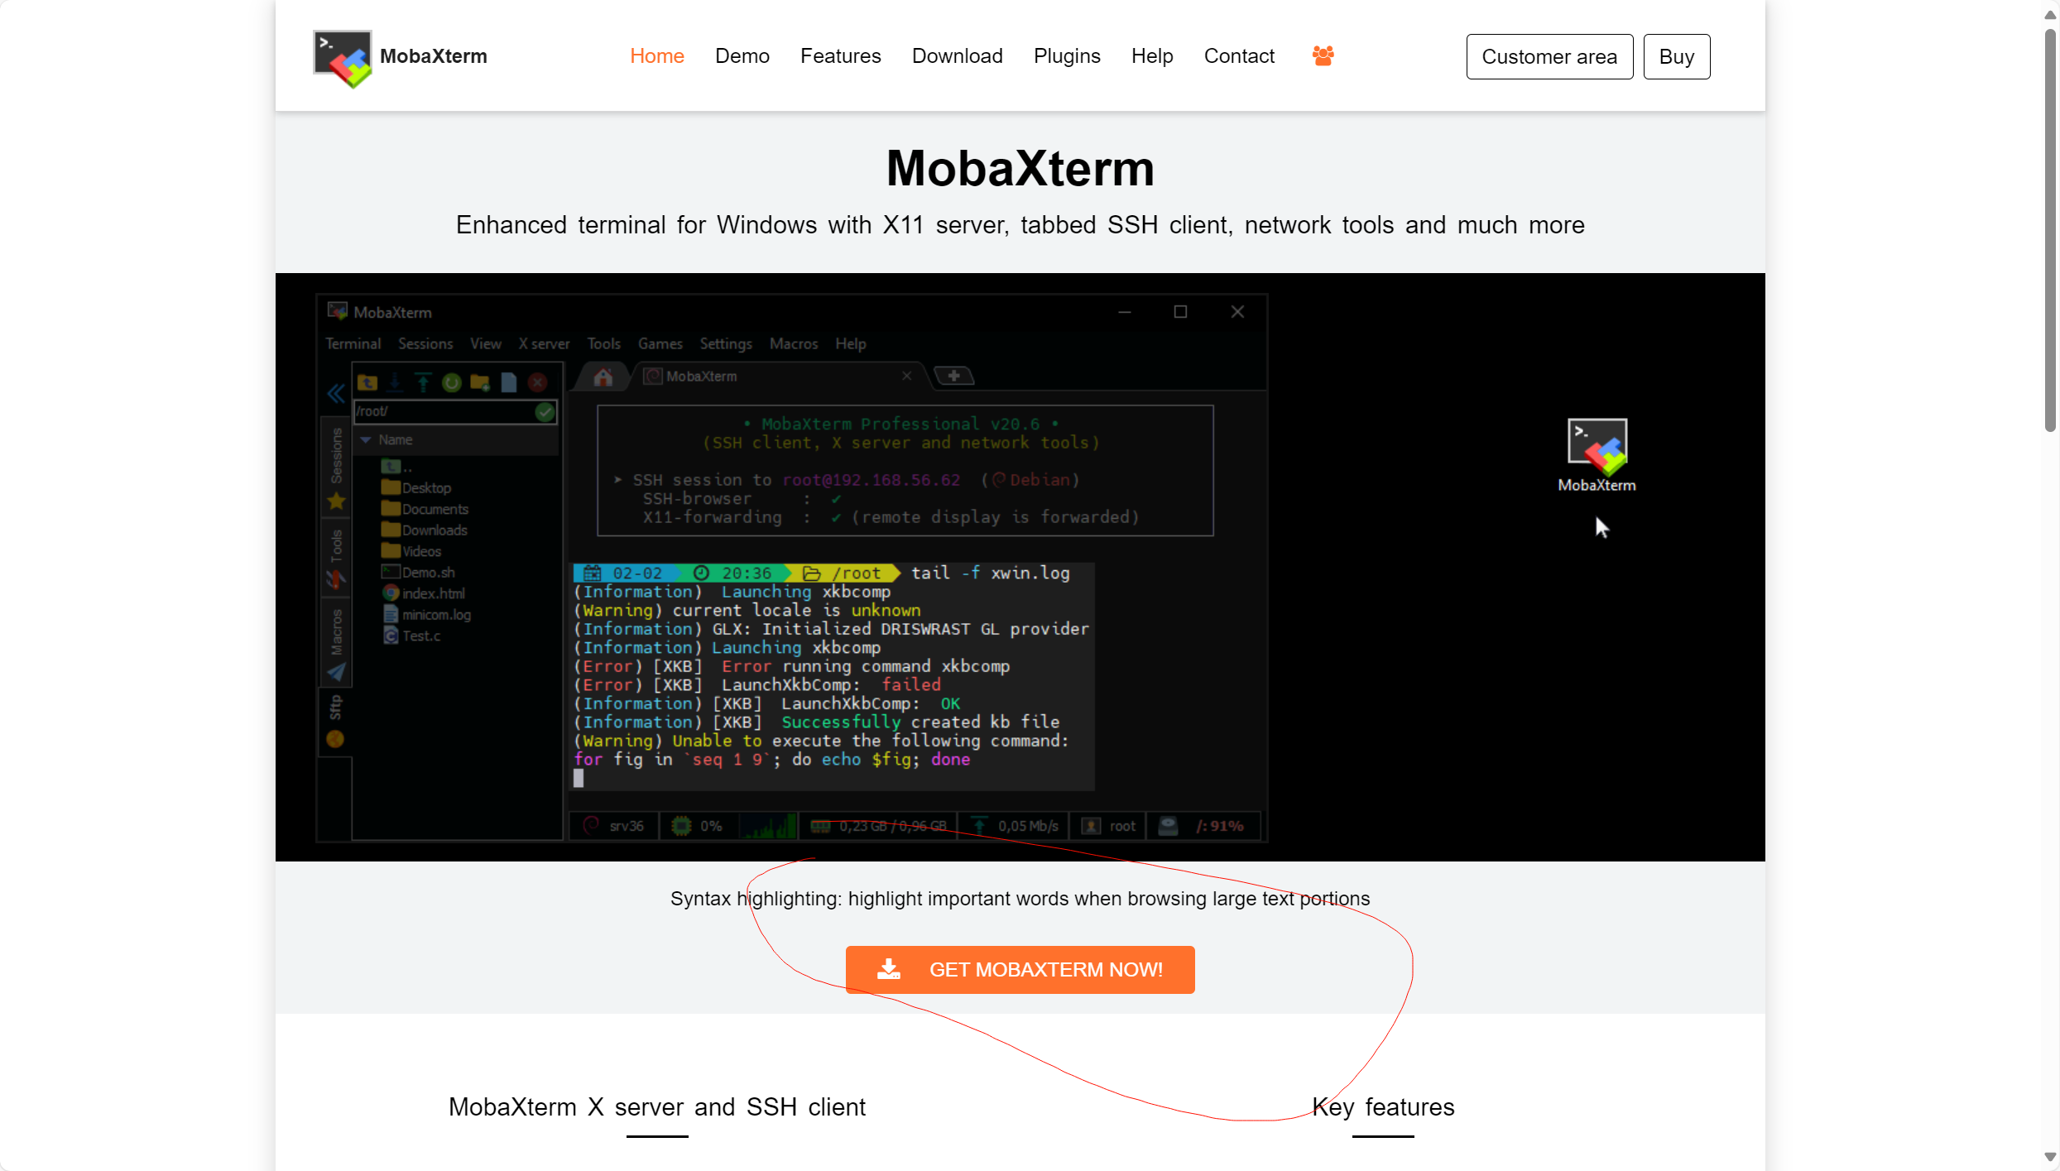Click the CPU usage meter showing 0%

698,825
